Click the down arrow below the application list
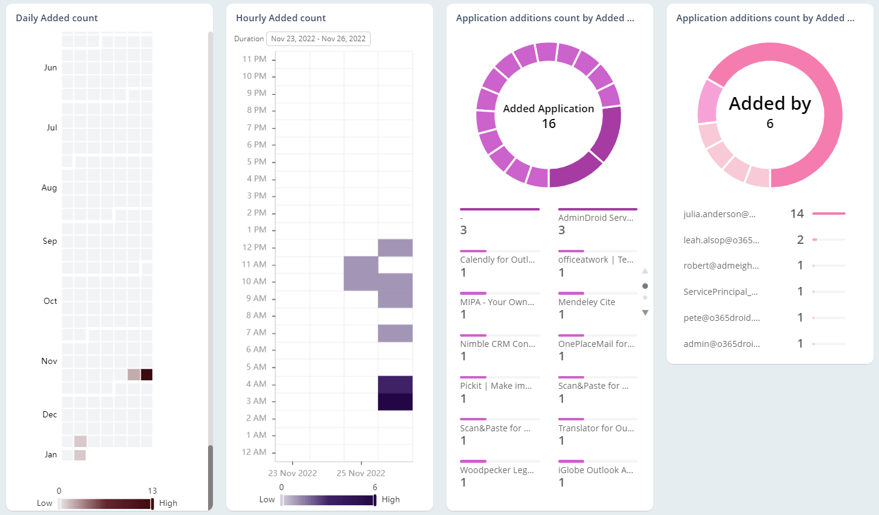Screen dimensions: 879x515 (645, 312)
